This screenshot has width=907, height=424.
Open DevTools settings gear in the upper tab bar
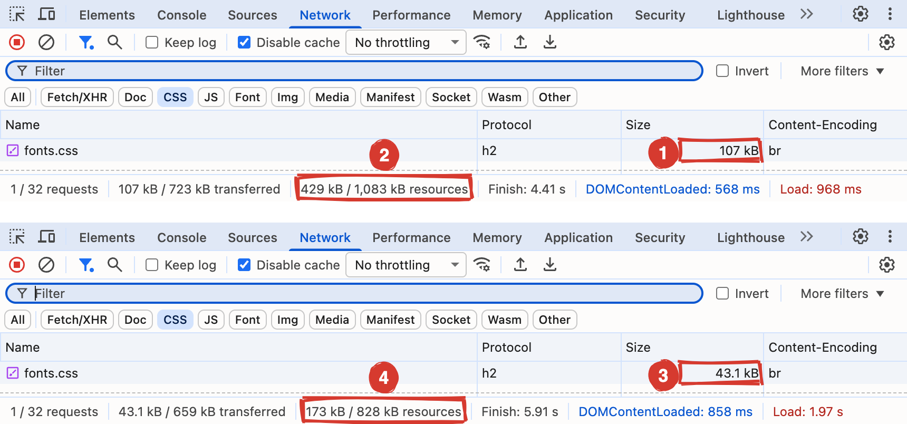[861, 14]
